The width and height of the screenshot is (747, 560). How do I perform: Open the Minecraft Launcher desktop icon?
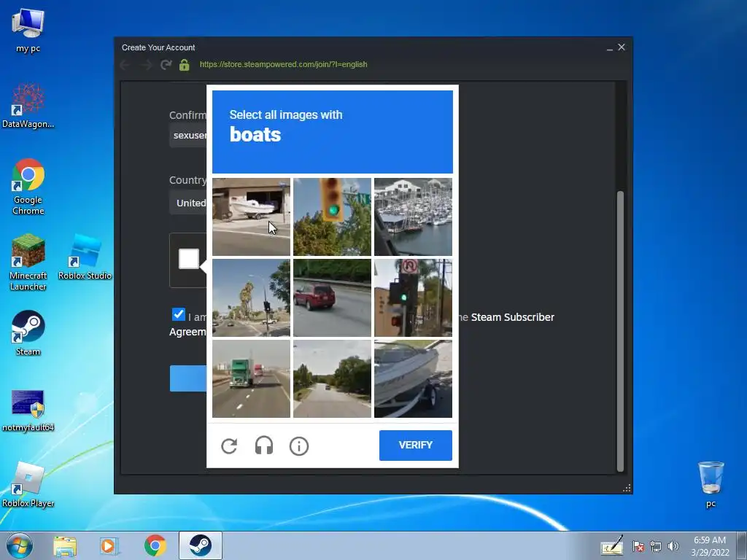pos(28,262)
